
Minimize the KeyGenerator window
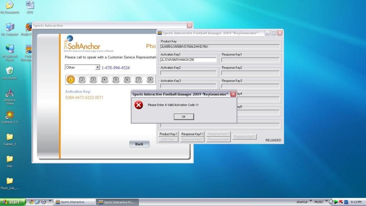[x=267, y=33]
